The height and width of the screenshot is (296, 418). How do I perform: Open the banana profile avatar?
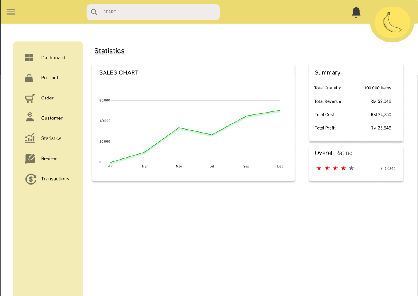[x=392, y=24]
